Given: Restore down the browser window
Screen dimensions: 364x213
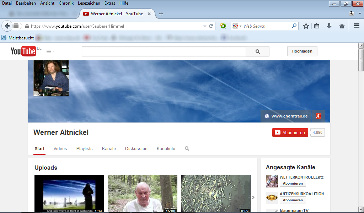Looking at the screenshot, I should tap(346, 4).
